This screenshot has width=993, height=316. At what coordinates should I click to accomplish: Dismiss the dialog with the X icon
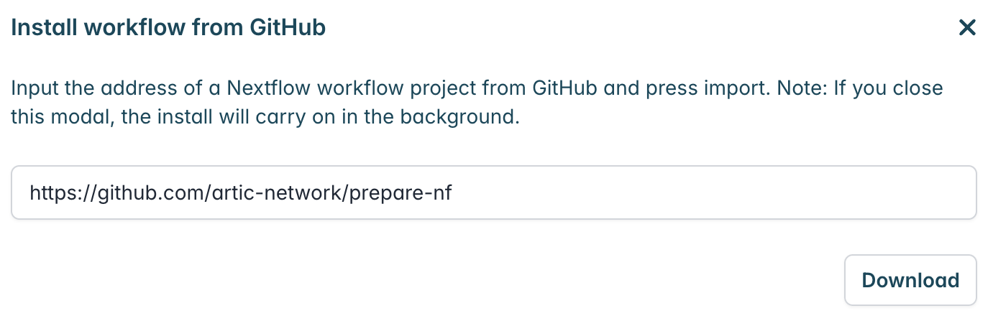point(967,28)
